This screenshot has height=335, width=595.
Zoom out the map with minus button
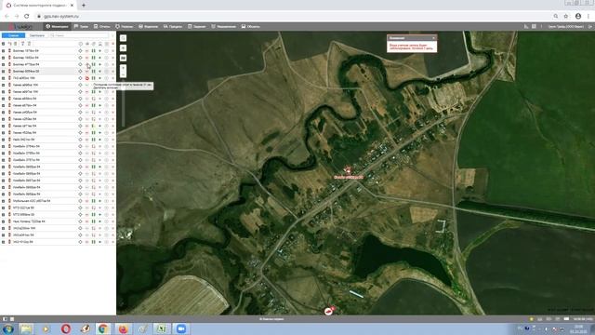(123, 74)
